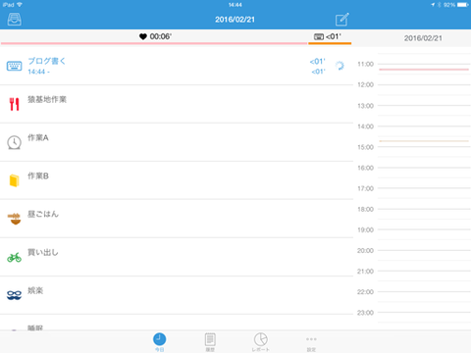Select the 娯楽 task row
Viewport: 471px width, 353px height.
click(x=177, y=295)
